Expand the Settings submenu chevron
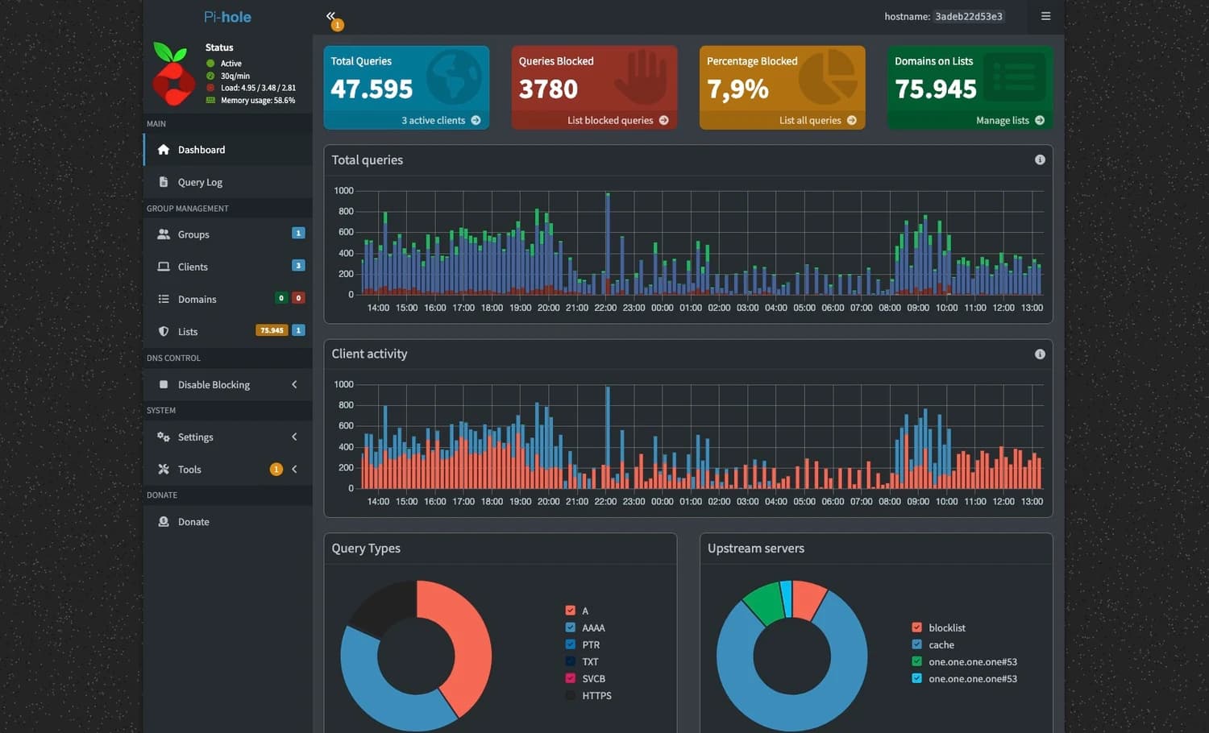1209x733 pixels. pos(294,437)
